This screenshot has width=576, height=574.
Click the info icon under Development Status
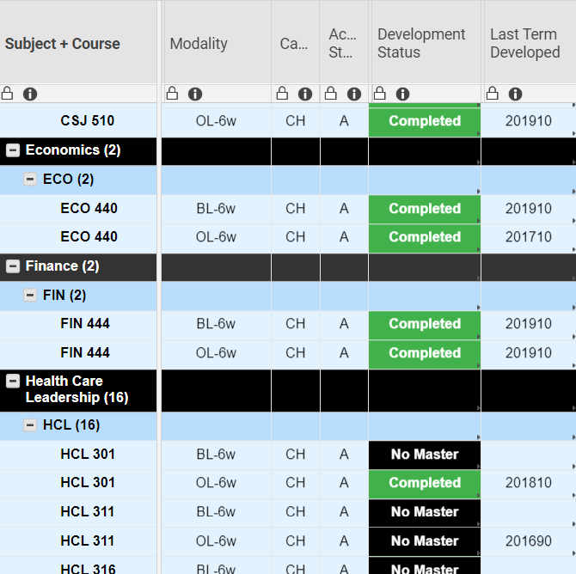(402, 94)
